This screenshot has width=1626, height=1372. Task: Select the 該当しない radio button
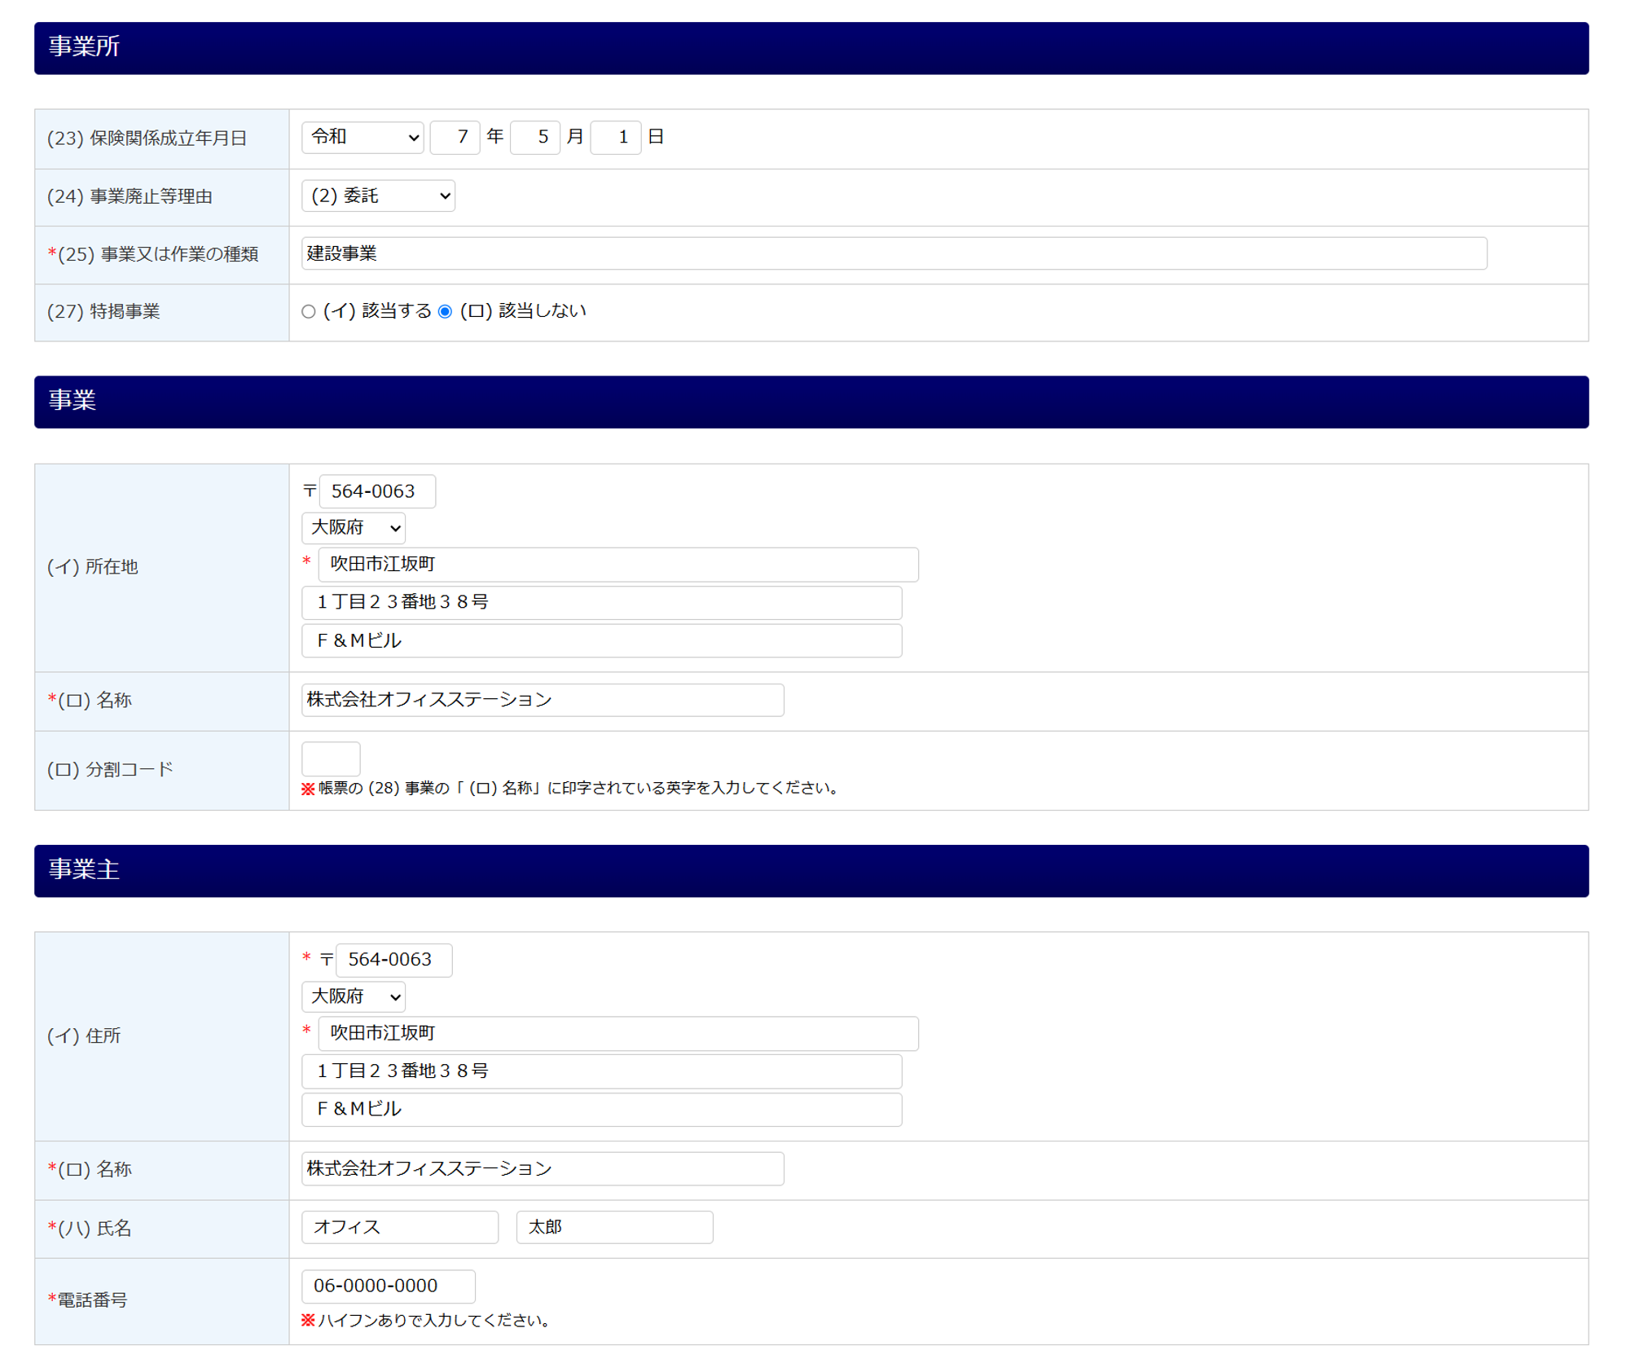click(x=445, y=311)
